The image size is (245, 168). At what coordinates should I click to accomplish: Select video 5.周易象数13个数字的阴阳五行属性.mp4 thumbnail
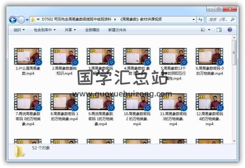pyautogui.click(x=173, y=56)
